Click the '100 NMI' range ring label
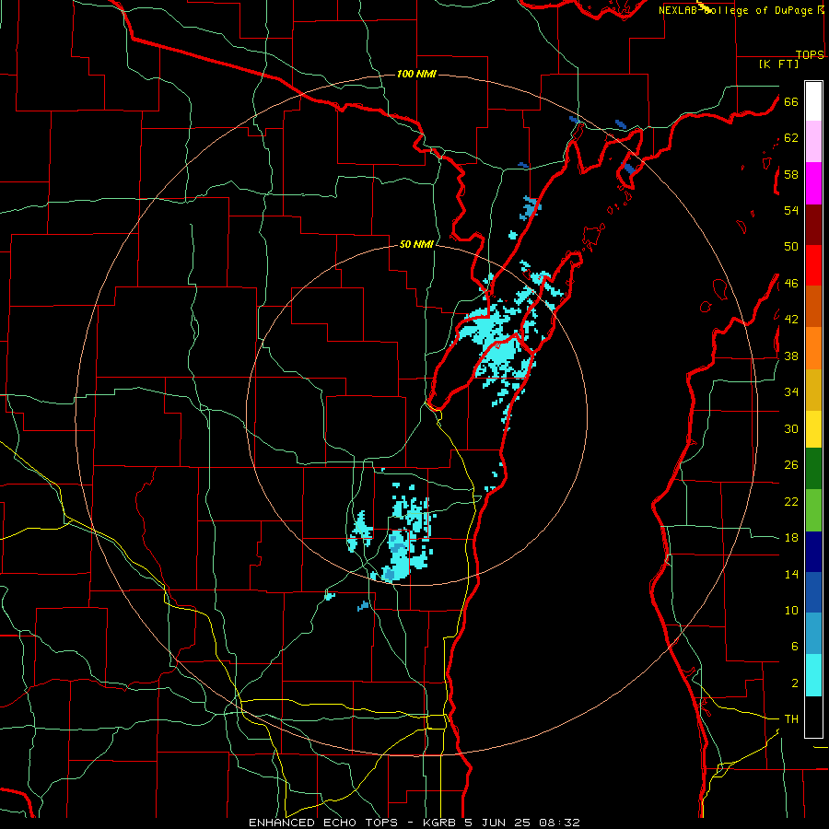The height and width of the screenshot is (829, 829). coord(416,74)
